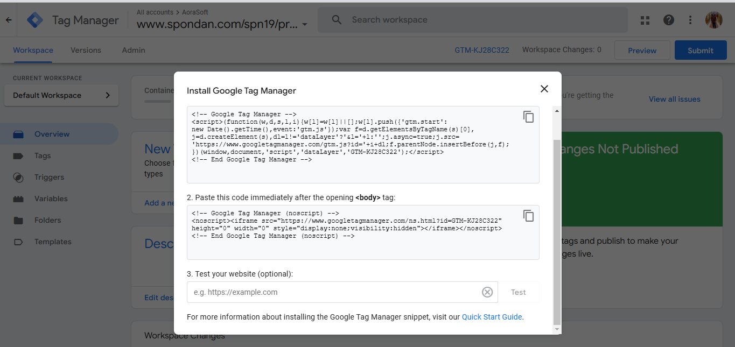Switch to the Versions tab

pos(86,50)
